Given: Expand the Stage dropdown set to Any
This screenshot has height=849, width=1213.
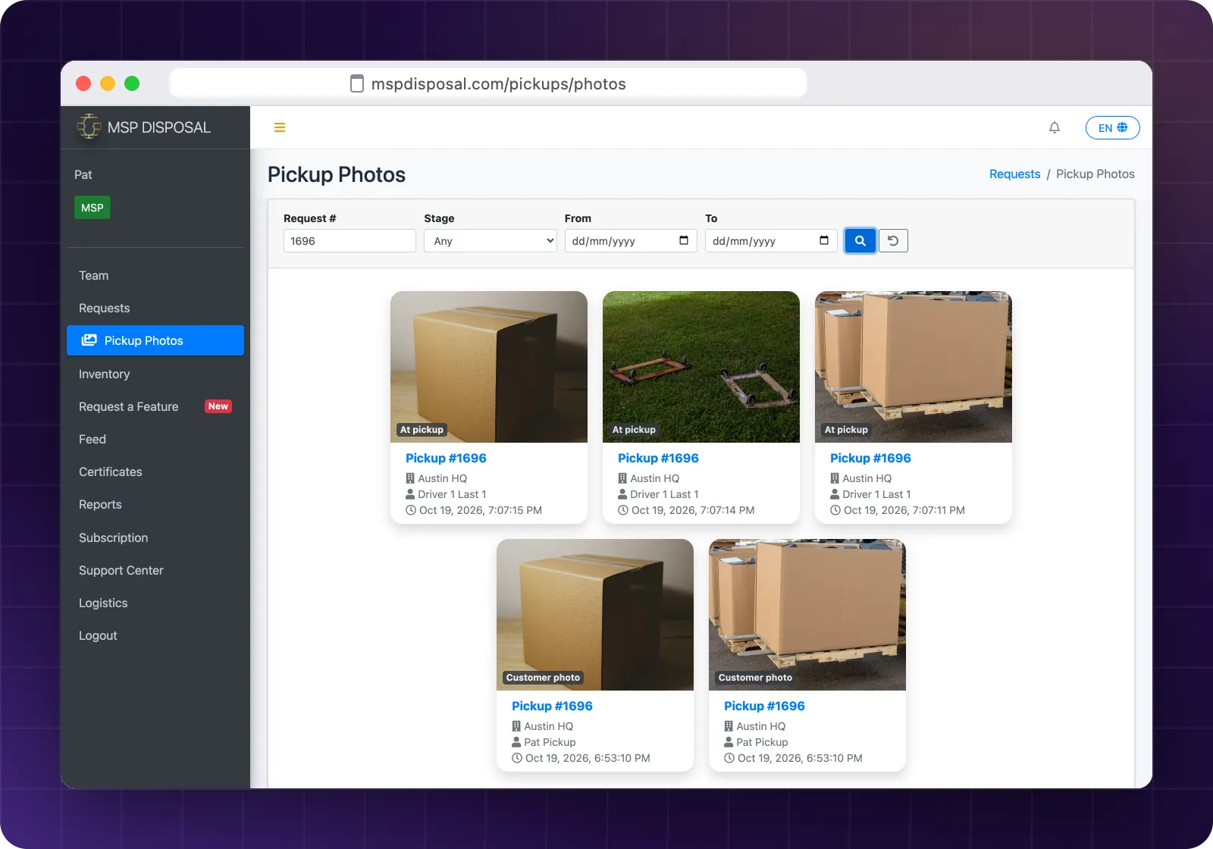Looking at the screenshot, I should click(491, 241).
